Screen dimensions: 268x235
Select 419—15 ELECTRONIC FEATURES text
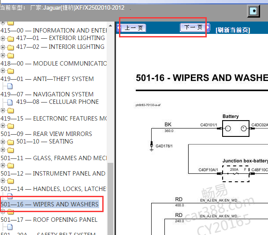[x=54, y=118]
